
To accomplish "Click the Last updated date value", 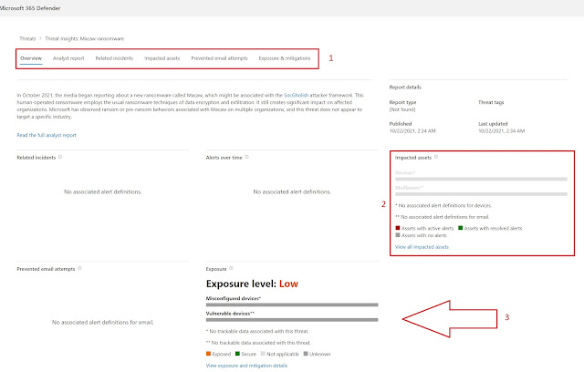I will point(501,131).
